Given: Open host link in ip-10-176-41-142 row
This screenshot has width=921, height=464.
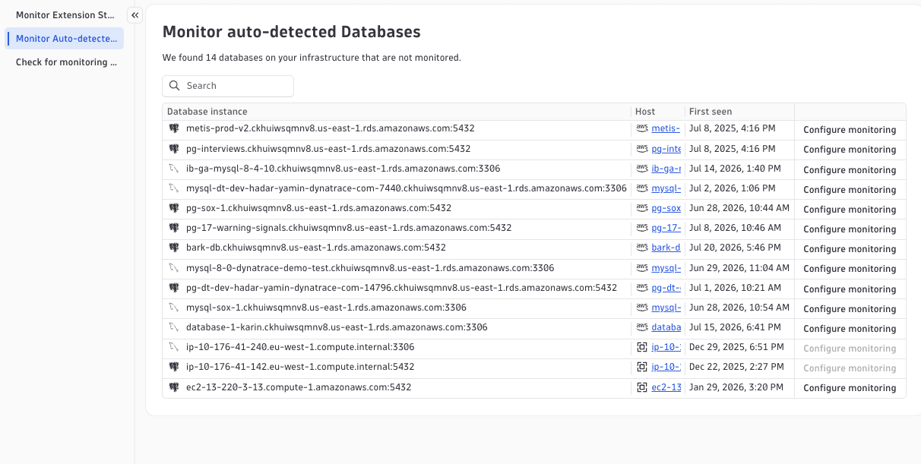Looking at the screenshot, I should click(x=666, y=367).
